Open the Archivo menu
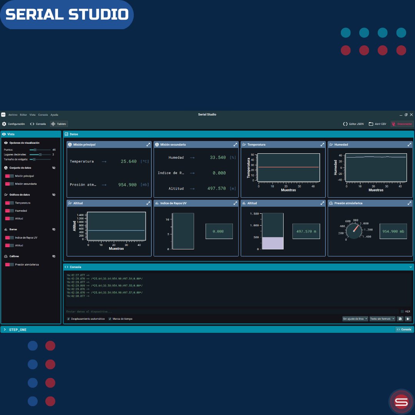 tap(13, 115)
